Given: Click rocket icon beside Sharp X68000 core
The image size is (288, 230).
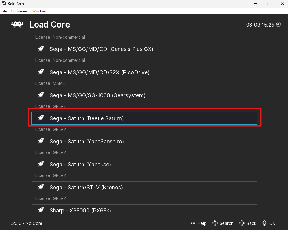Looking at the screenshot, I should pyautogui.click(x=41, y=210).
